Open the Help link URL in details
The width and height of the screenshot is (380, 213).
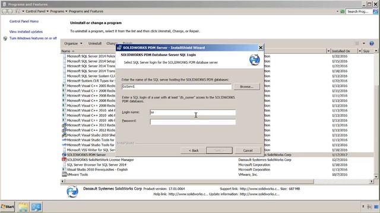click(188, 194)
